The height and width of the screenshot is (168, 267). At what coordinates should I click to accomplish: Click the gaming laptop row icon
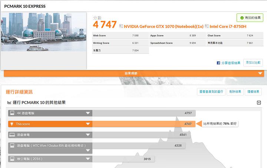[12, 135]
